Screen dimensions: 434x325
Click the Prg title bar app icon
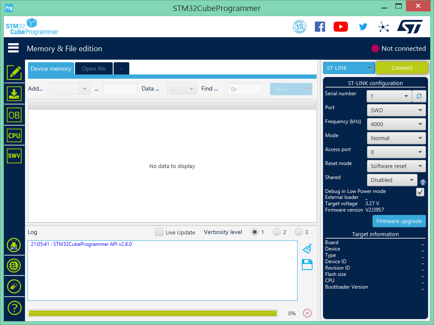(9, 8)
